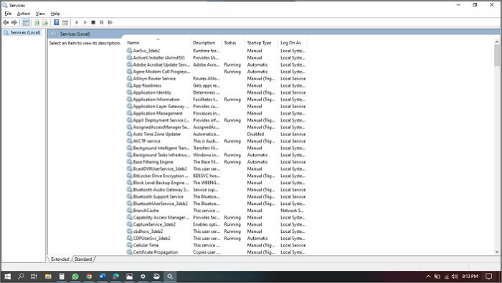Go back using the toolbar Back arrow
The width and height of the screenshot is (502, 283).
(6, 22)
